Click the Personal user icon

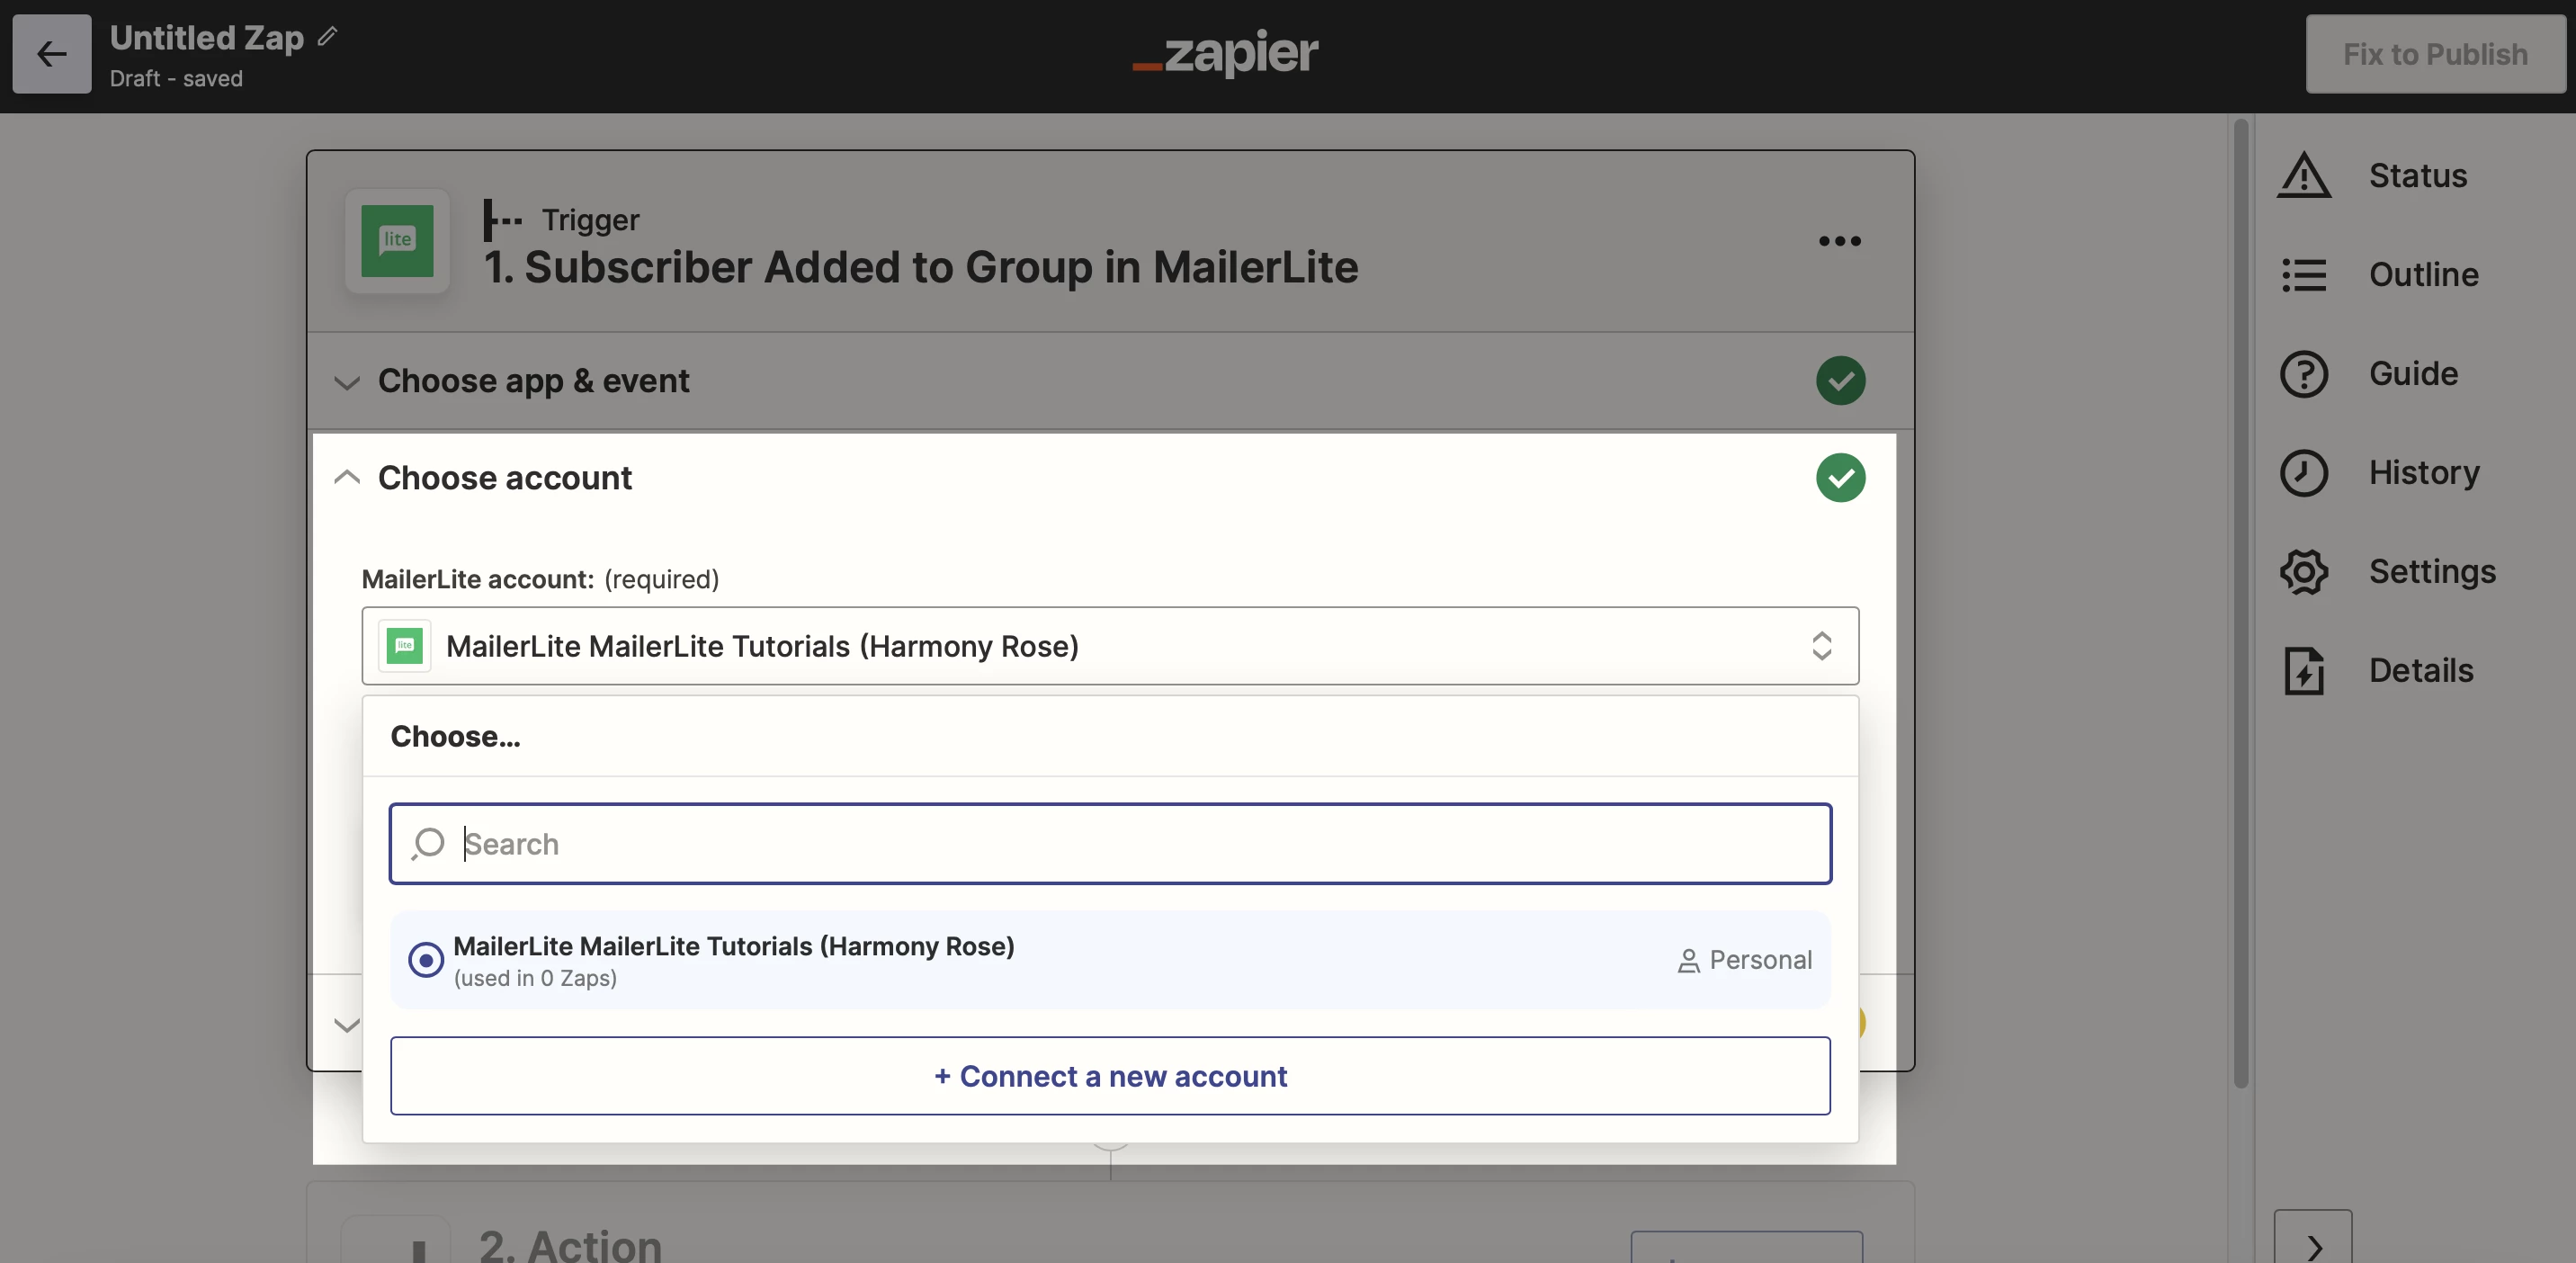[x=1688, y=961]
